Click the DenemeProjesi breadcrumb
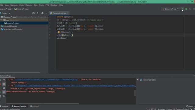This screenshot has width=195, height=110. coord(5,9)
